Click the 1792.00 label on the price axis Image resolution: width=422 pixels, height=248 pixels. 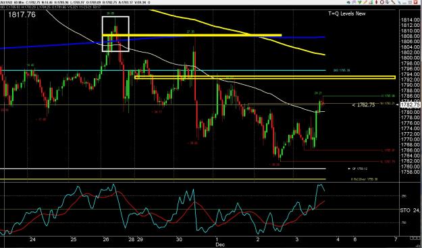[x=410, y=80]
